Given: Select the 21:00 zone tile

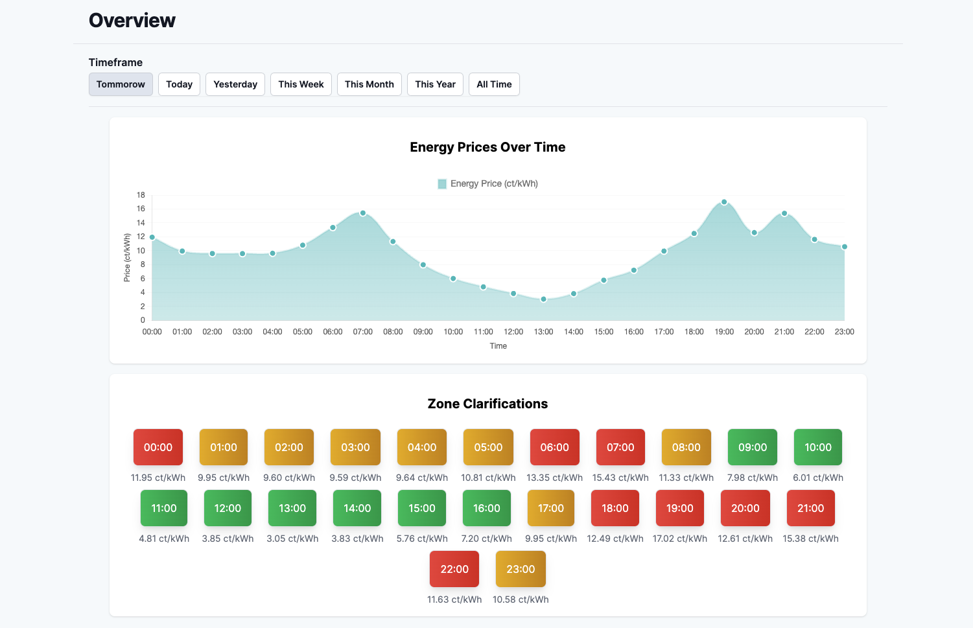Looking at the screenshot, I should point(811,508).
